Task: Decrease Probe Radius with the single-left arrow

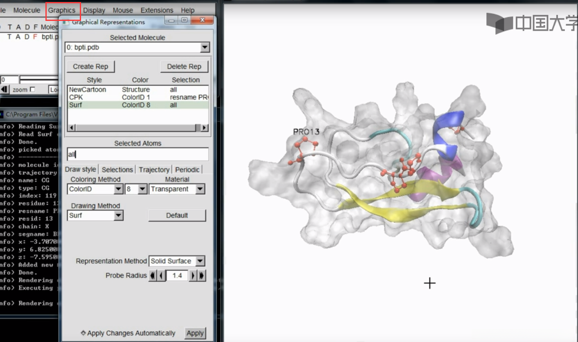Action: (161, 276)
